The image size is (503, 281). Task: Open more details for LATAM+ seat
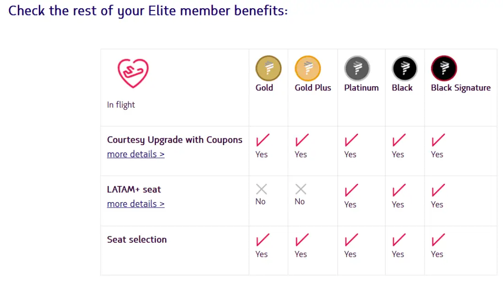point(136,204)
